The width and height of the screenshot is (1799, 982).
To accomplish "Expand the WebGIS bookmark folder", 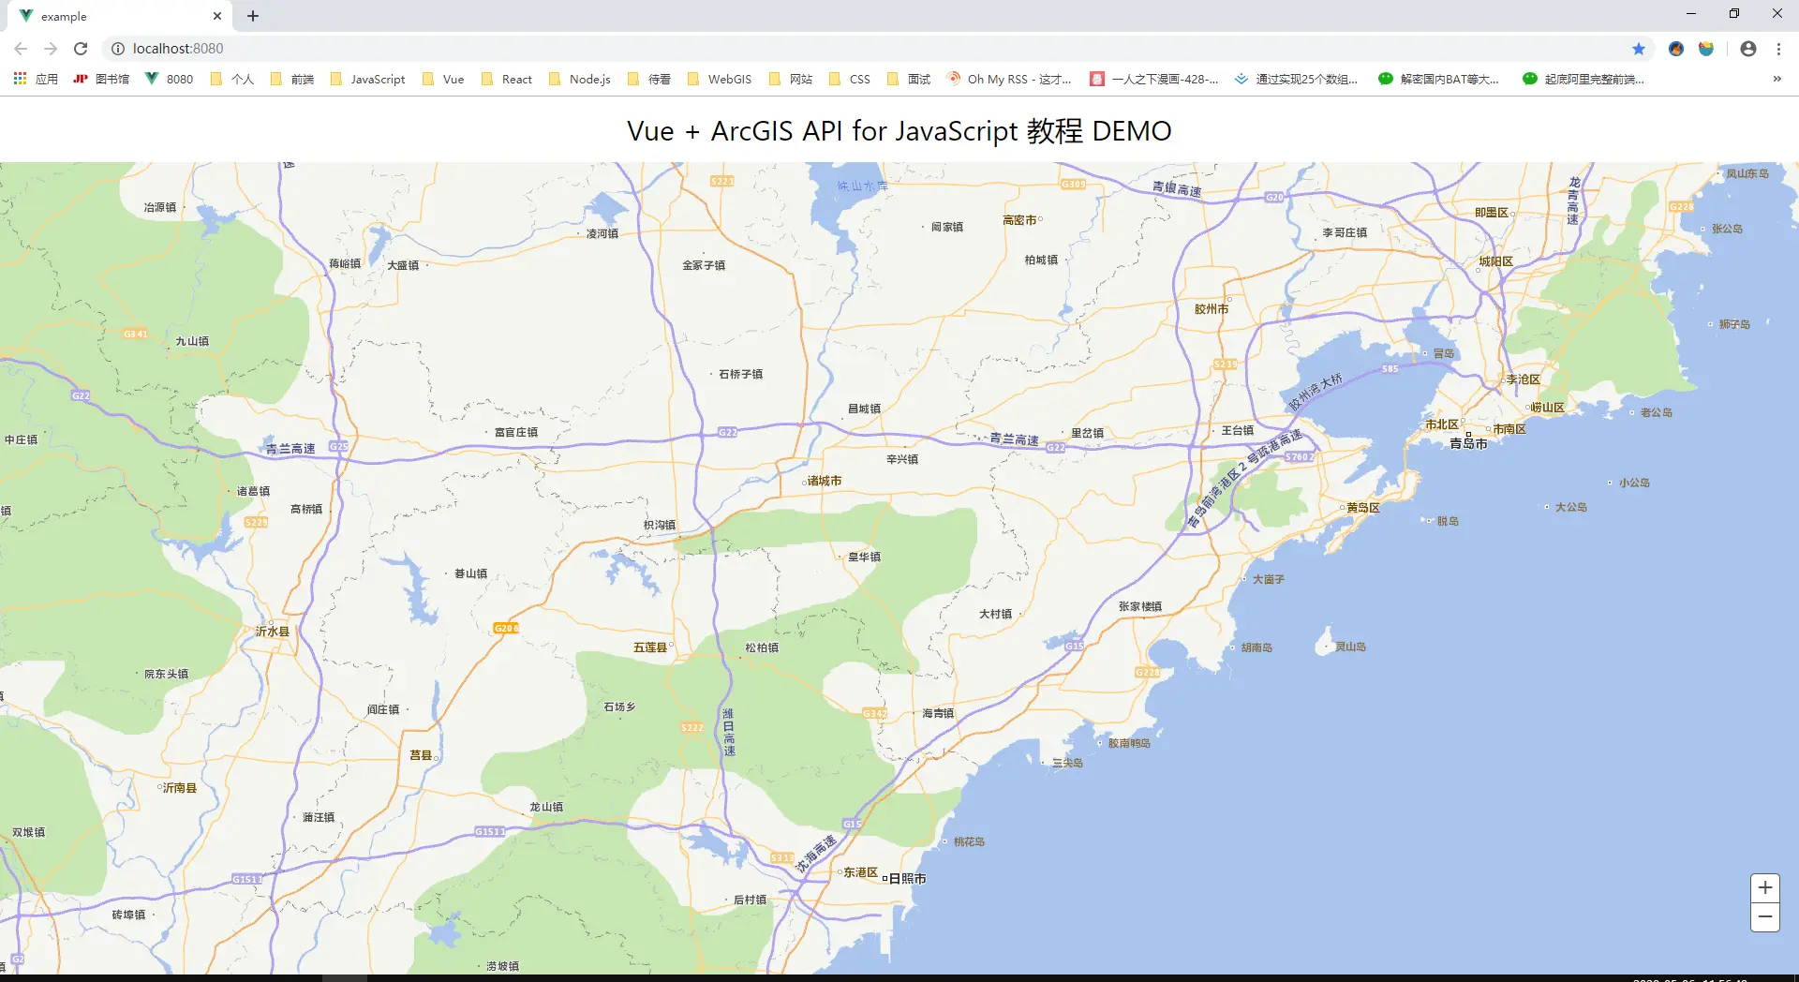I will click(720, 80).
